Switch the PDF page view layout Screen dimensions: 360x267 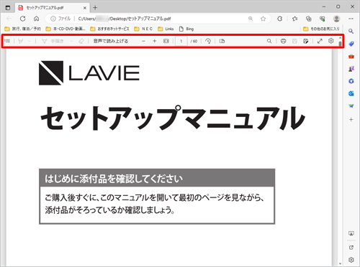pos(222,41)
